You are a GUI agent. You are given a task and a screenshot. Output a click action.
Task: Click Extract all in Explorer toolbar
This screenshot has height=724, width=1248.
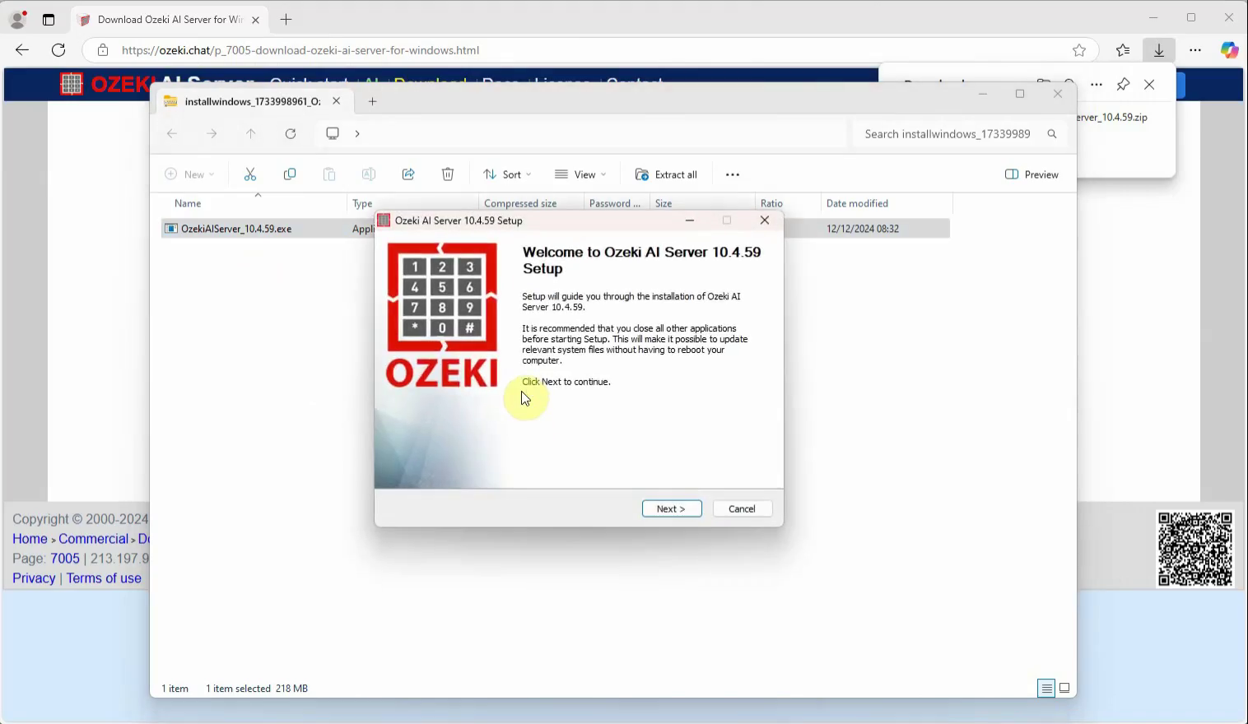pyautogui.click(x=667, y=174)
